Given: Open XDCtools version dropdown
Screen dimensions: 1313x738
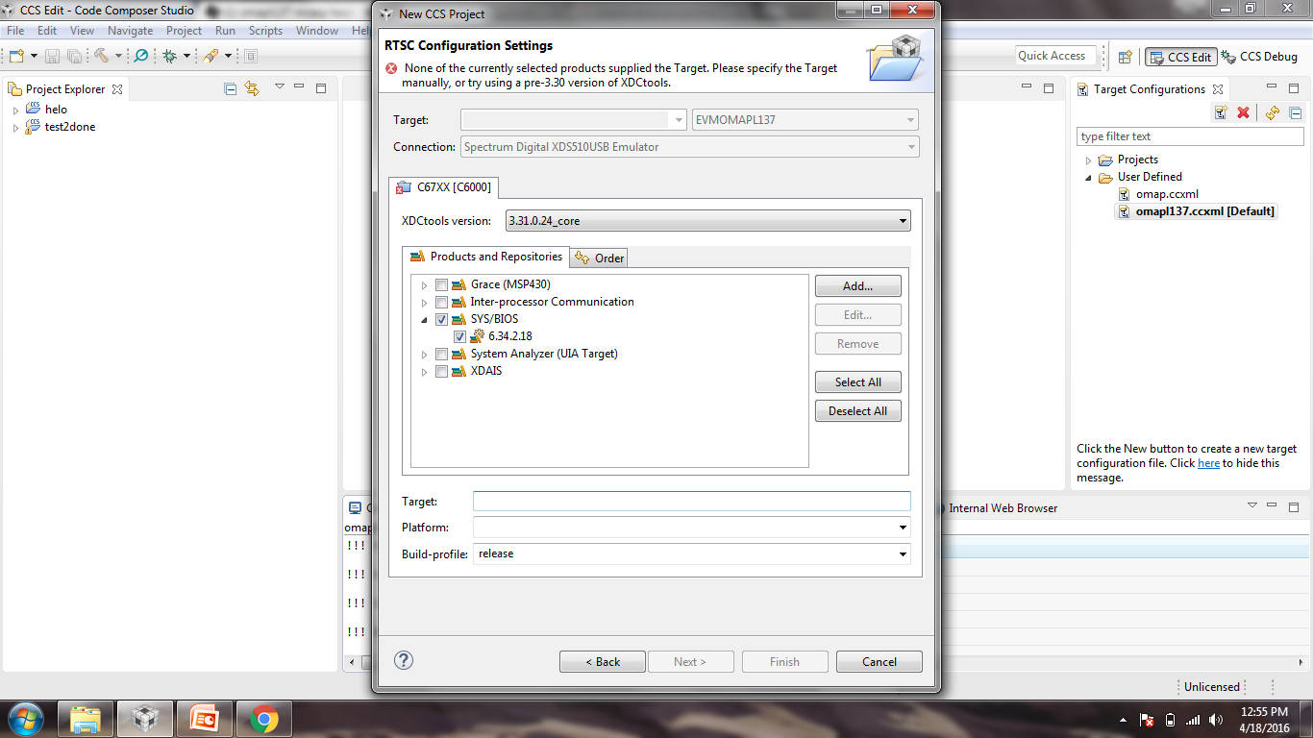Looking at the screenshot, I should click(707, 221).
